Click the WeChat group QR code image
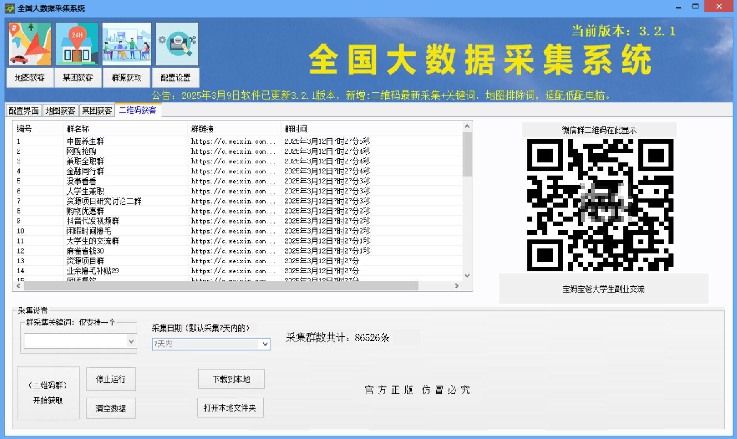 pos(600,205)
